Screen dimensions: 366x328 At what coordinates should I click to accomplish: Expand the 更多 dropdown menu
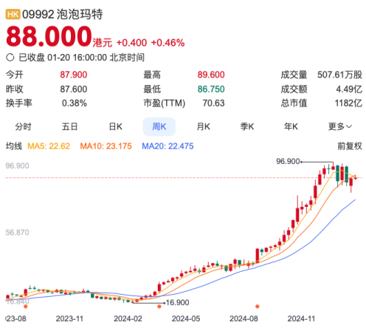340,126
